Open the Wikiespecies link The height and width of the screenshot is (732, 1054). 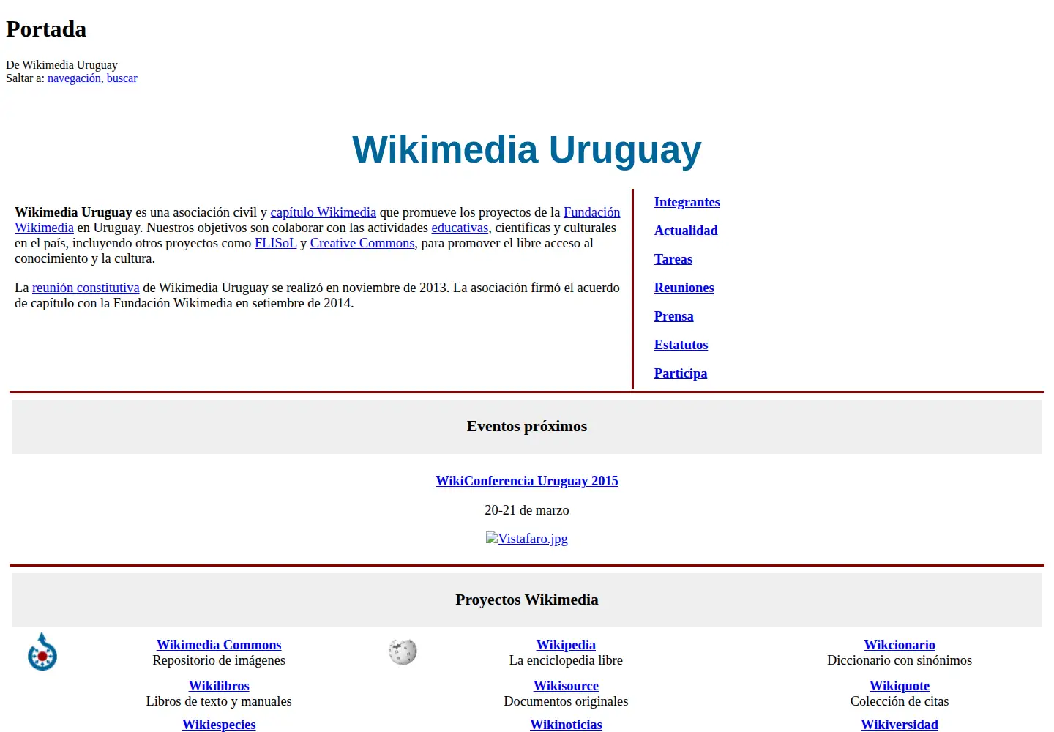click(x=219, y=725)
